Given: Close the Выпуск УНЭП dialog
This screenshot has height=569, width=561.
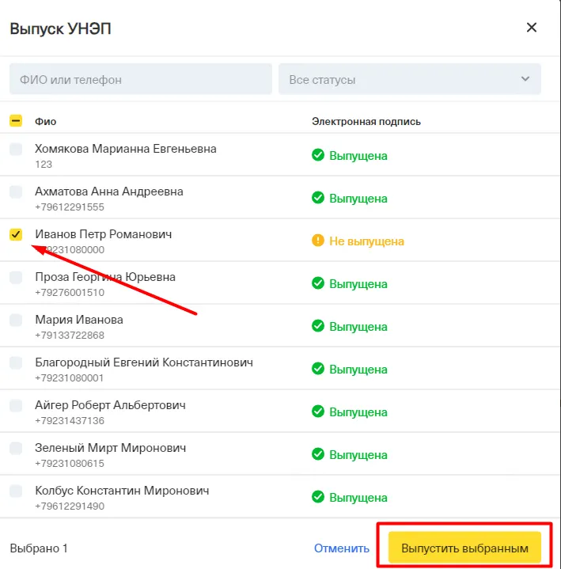Looking at the screenshot, I should click(x=532, y=28).
